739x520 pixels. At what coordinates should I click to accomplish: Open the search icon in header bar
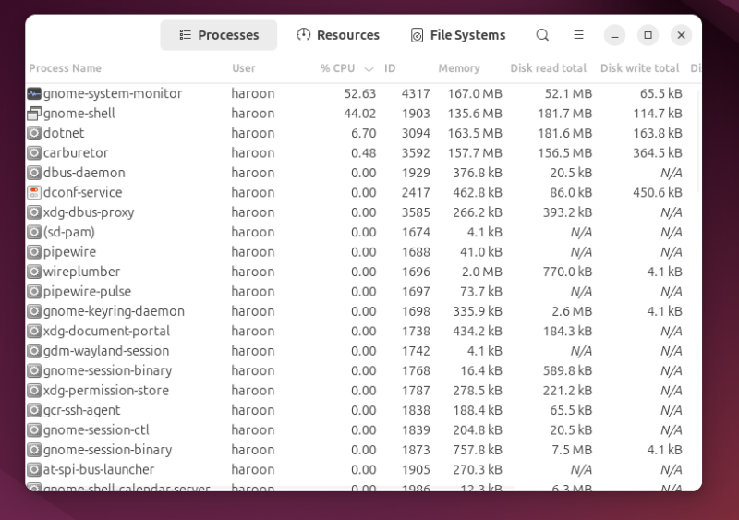pyautogui.click(x=542, y=35)
